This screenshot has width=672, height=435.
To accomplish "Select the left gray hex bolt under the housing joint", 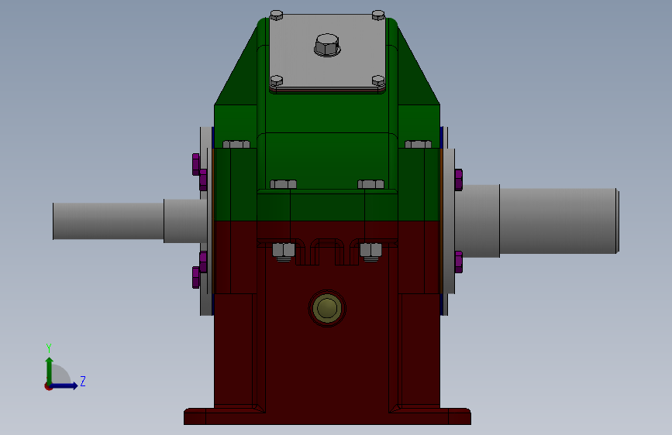I will (283, 252).
